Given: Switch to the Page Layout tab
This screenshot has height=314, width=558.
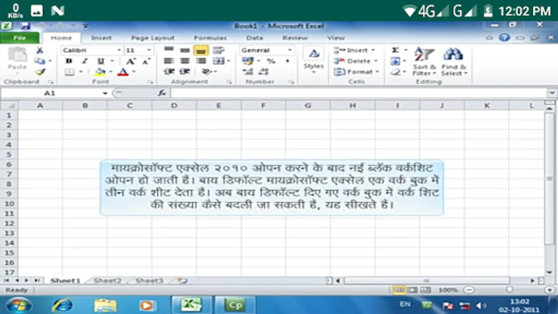Looking at the screenshot, I should [153, 38].
